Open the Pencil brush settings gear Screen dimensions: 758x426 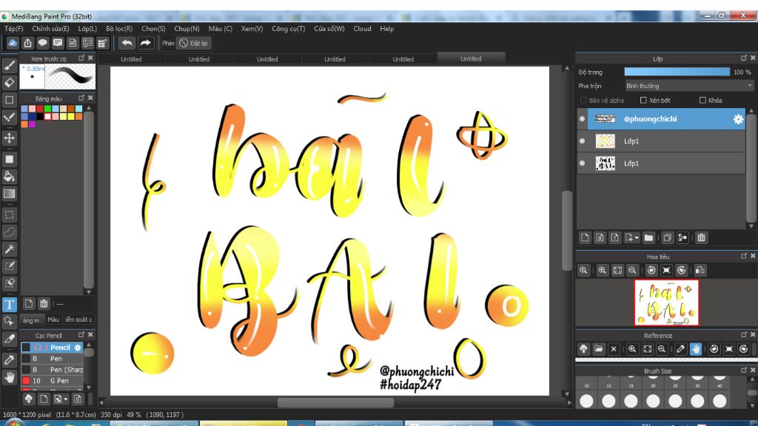pyautogui.click(x=77, y=348)
